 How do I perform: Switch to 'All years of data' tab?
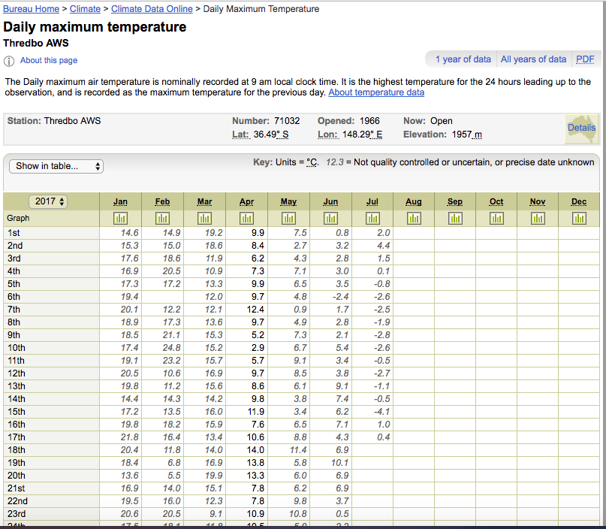tap(533, 59)
